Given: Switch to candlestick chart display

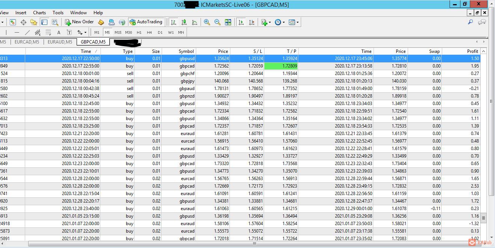Looking at the screenshot, I should (x=184, y=22).
